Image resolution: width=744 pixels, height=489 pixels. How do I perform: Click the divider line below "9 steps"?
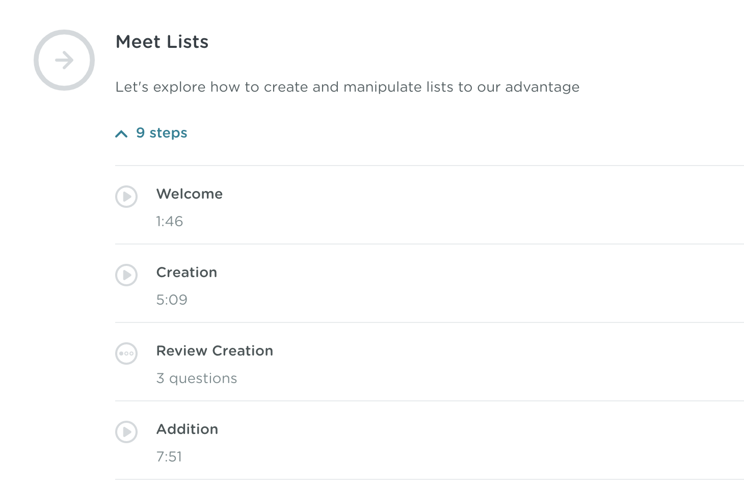[429, 166]
